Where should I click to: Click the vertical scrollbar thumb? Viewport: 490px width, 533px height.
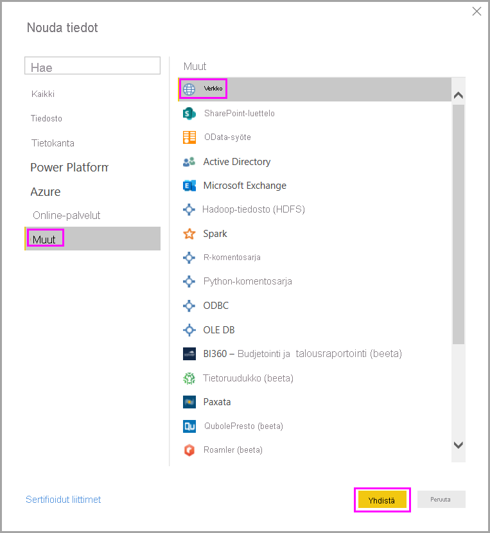[459, 224]
